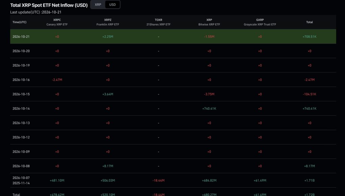The width and height of the screenshot is (345, 196).
Task: Select the GXRP Grayscale XRP Trust header
Action: click(x=260, y=22)
